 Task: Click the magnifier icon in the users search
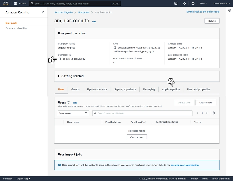click(x=95, y=113)
